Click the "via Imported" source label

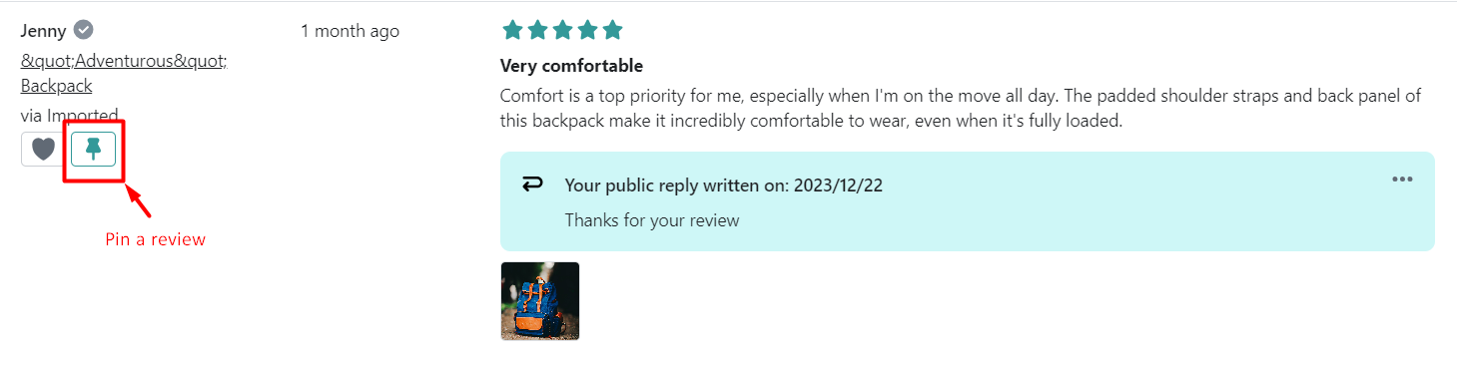tap(70, 115)
